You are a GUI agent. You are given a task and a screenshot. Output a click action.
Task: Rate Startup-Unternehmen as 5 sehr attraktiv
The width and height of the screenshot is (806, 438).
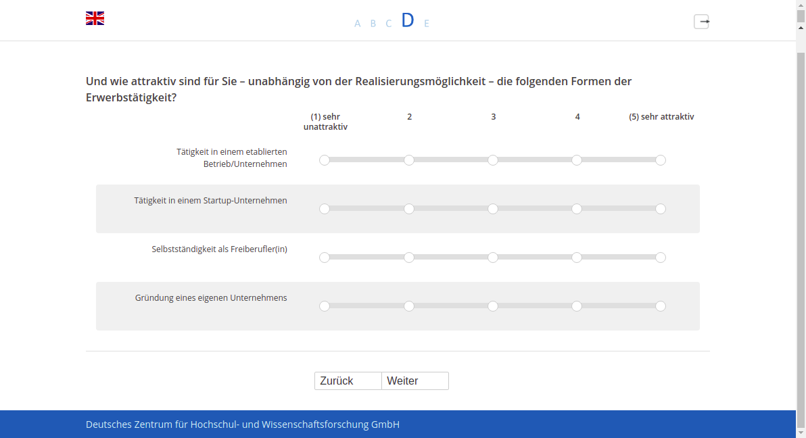(661, 209)
